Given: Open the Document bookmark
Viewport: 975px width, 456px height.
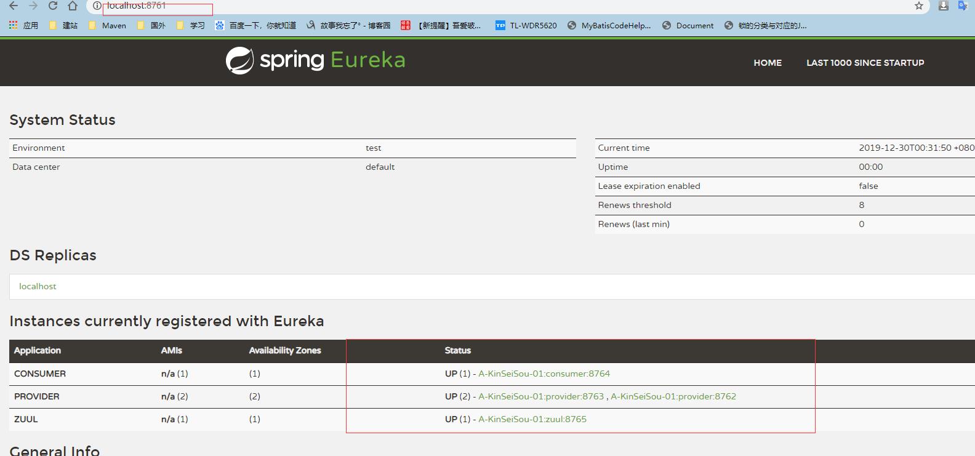Looking at the screenshot, I should pos(688,25).
